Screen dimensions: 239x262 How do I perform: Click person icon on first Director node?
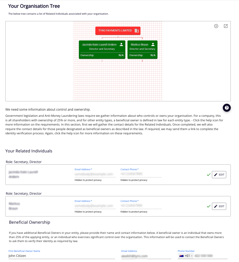[x=121, y=44]
